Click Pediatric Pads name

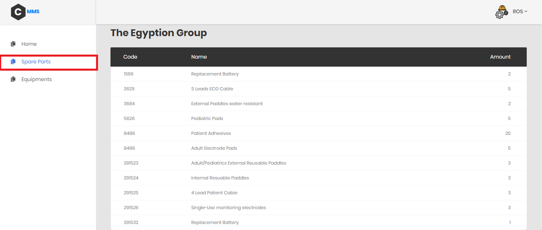tap(207, 118)
